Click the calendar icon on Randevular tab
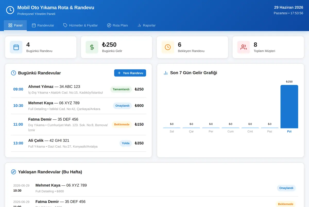 (34, 25)
